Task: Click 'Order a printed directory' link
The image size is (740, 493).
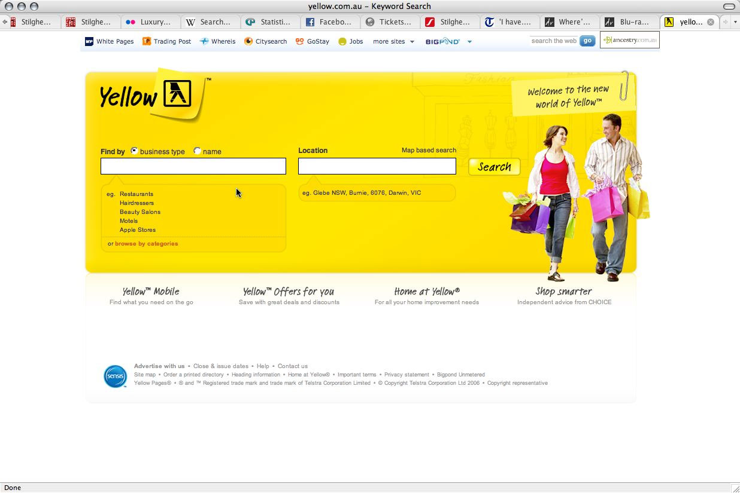Action: [x=193, y=375]
